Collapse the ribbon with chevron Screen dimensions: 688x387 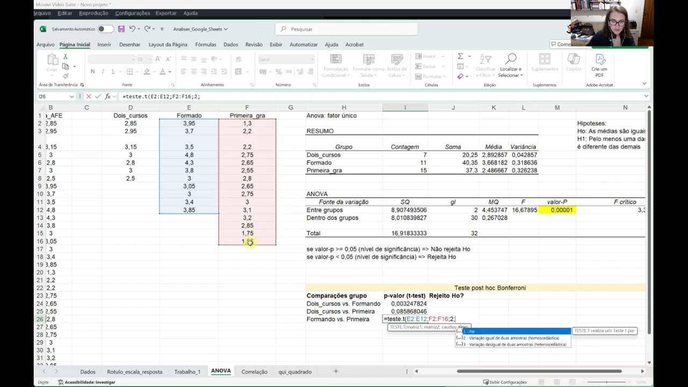coord(644,83)
